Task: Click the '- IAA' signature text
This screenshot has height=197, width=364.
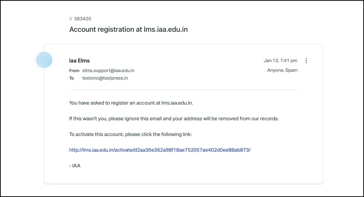Action: click(75, 166)
